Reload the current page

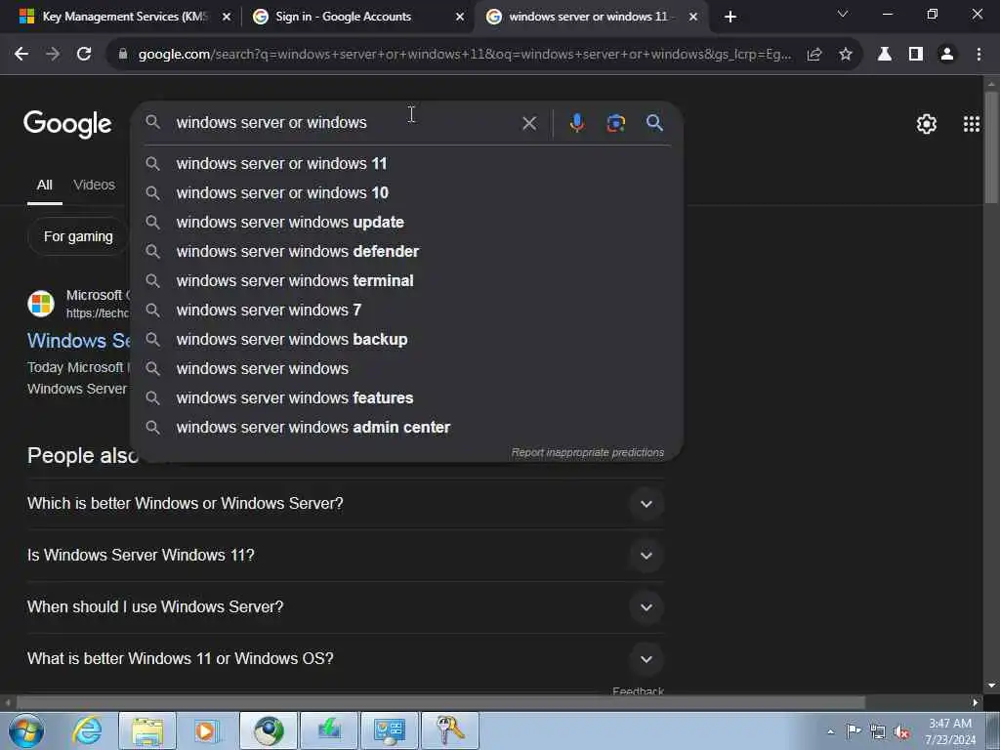point(84,55)
